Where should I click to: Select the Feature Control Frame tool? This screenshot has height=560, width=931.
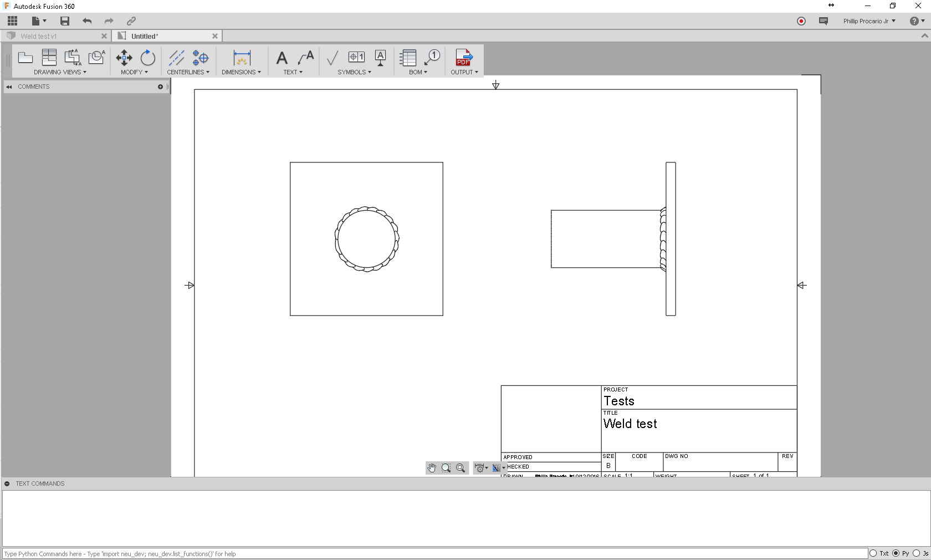click(x=356, y=57)
